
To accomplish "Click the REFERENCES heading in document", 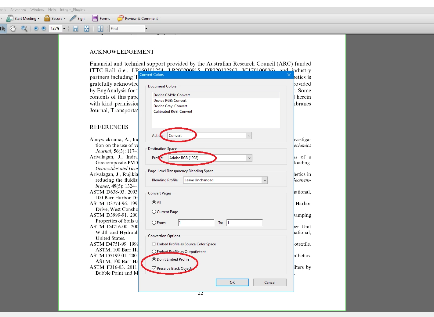I will pyautogui.click(x=109, y=127).
